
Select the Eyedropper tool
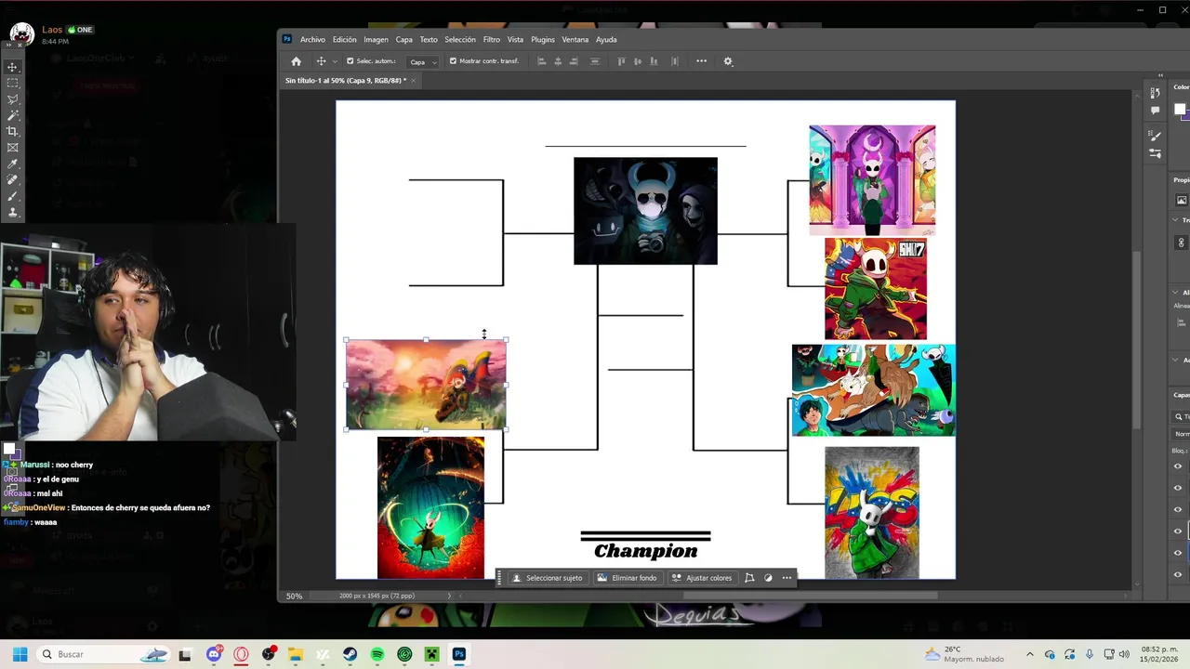[12, 164]
